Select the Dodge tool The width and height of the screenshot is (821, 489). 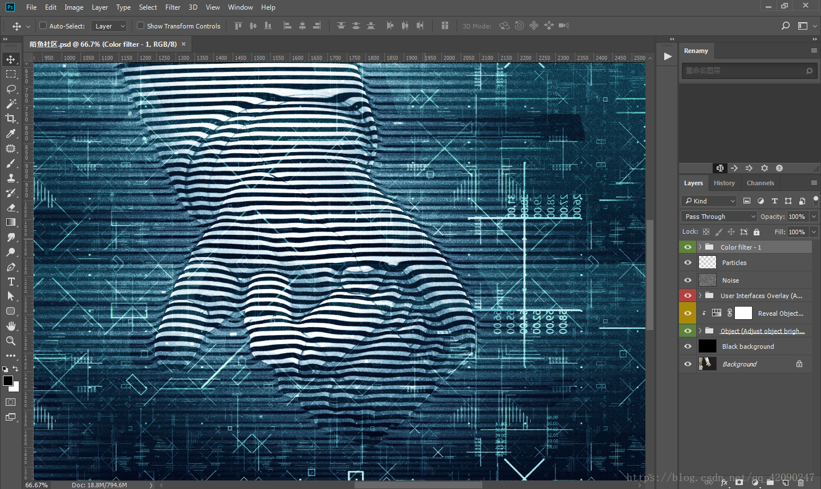11,252
